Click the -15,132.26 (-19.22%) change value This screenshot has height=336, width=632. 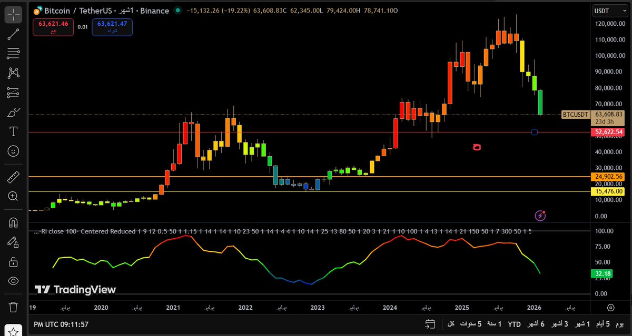click(220, 11)
